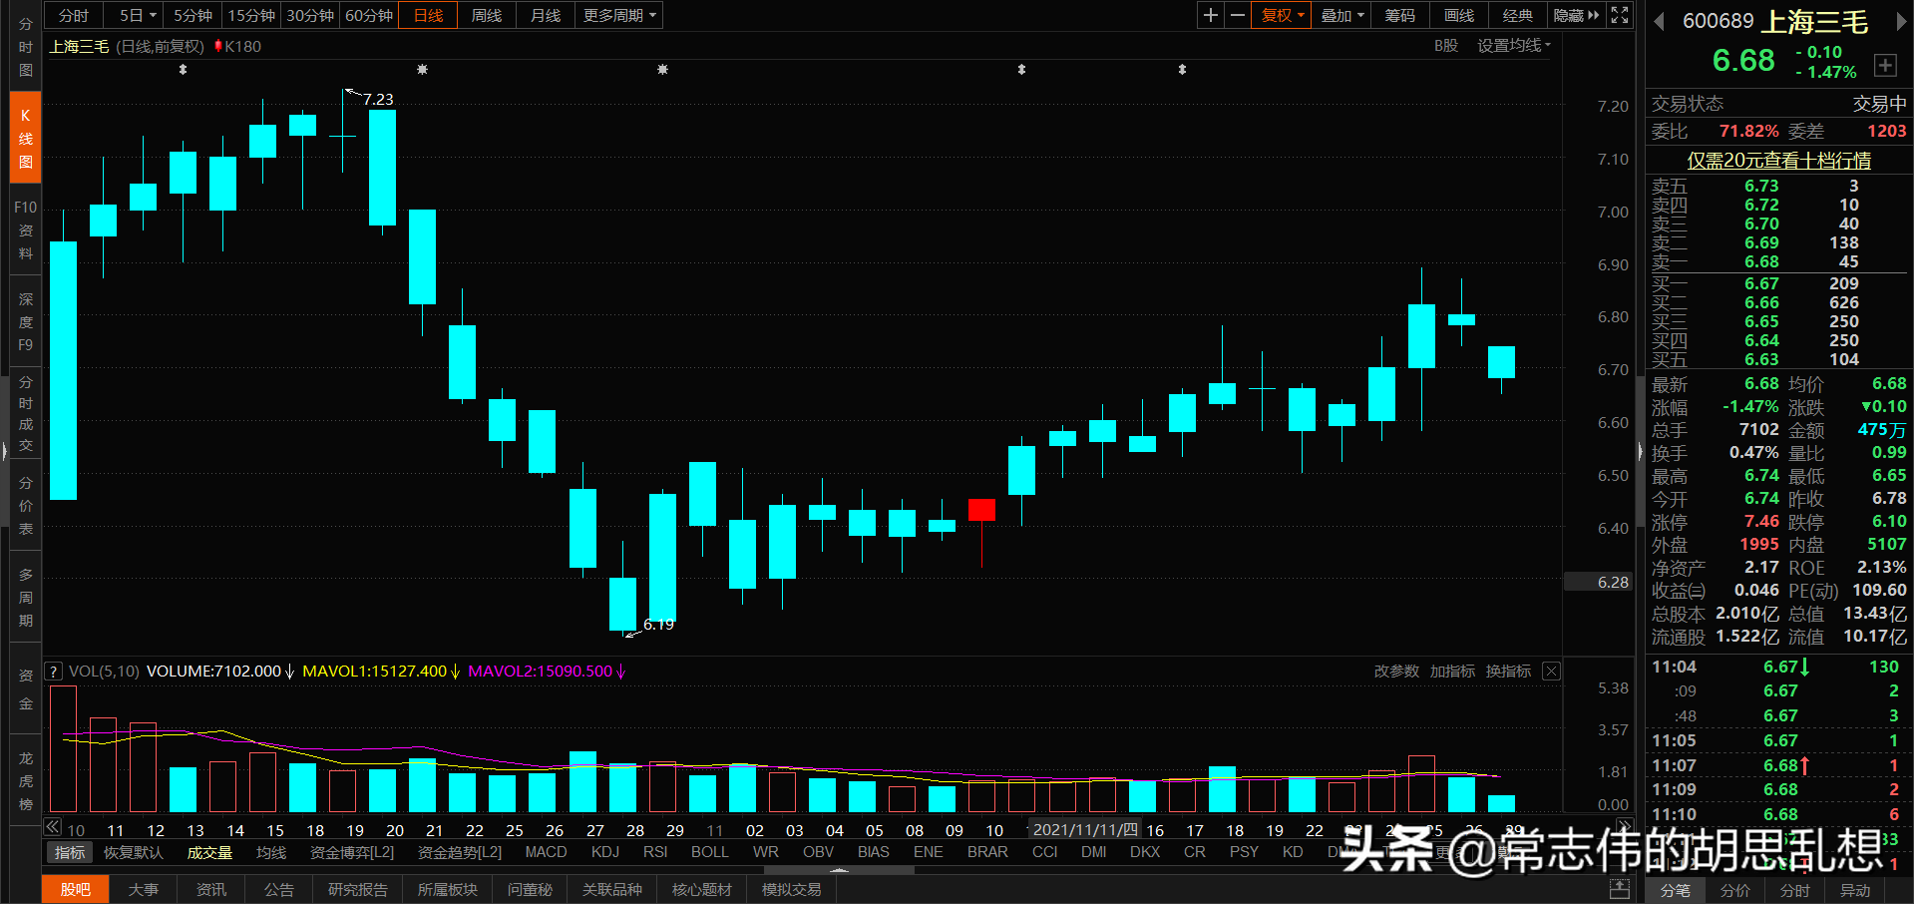
Task: Click the zoom-out (−) chart icon
Action: (x=1237, y=15)
